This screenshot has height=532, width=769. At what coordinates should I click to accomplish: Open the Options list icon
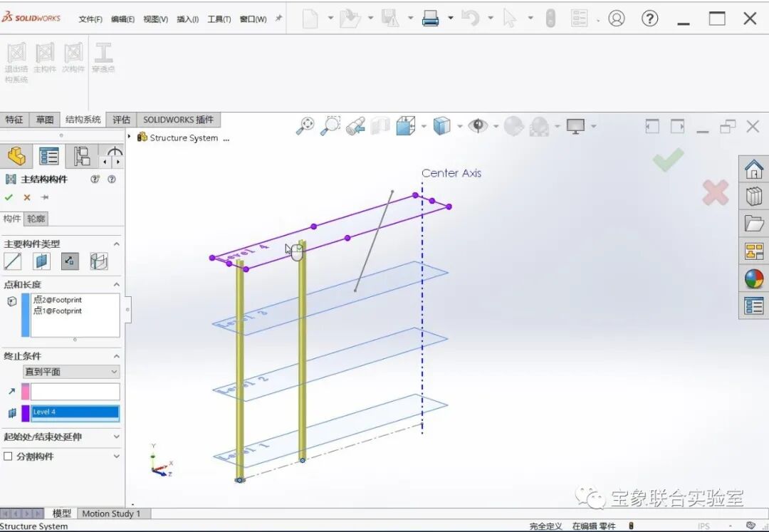coord(579,19)
